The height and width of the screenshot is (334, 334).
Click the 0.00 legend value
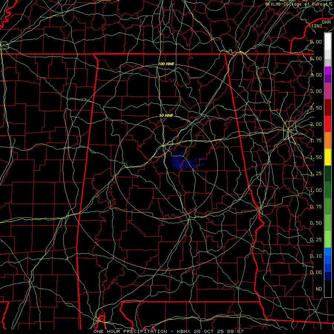[316, 272]
